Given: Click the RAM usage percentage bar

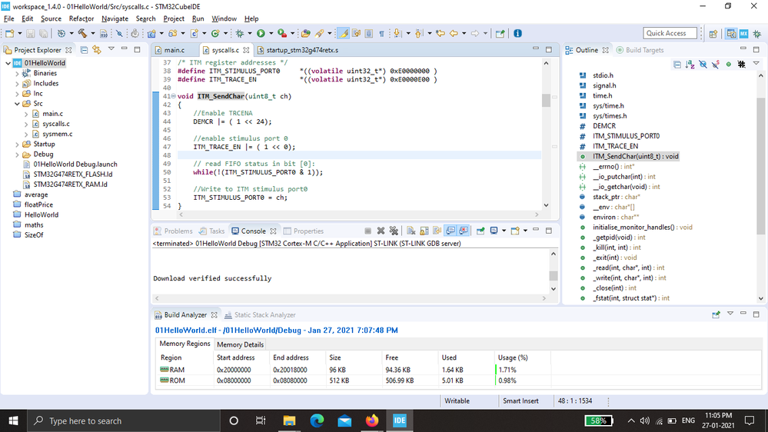Looking at the screenshot, I should 523,370.
